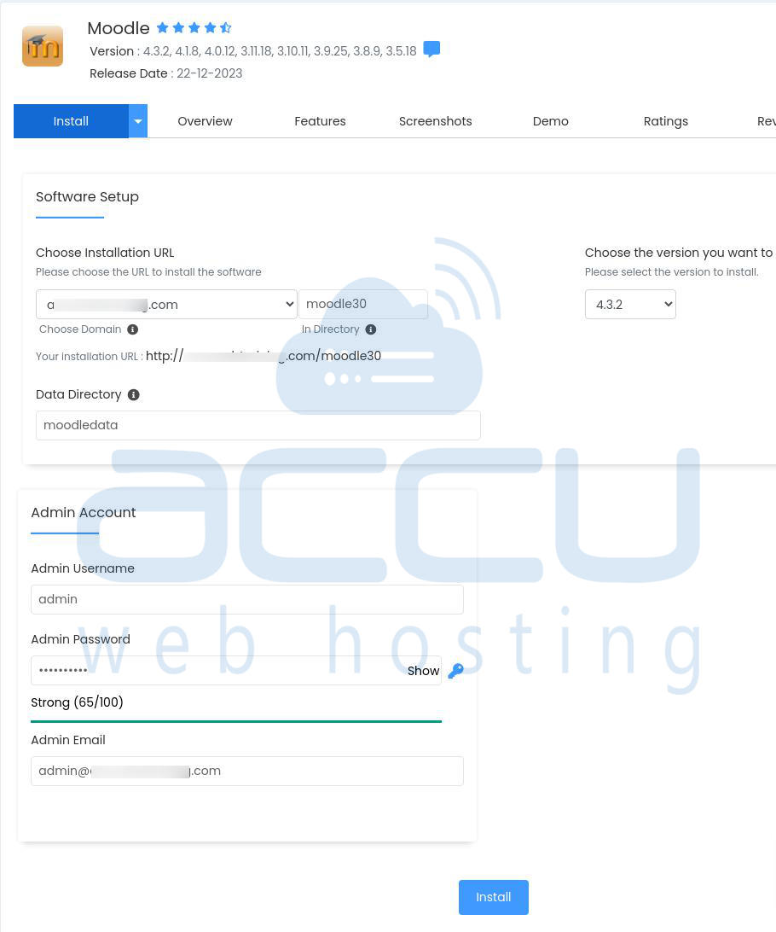
Task: Focus the Admin Email input field
Action: (247, 771)
